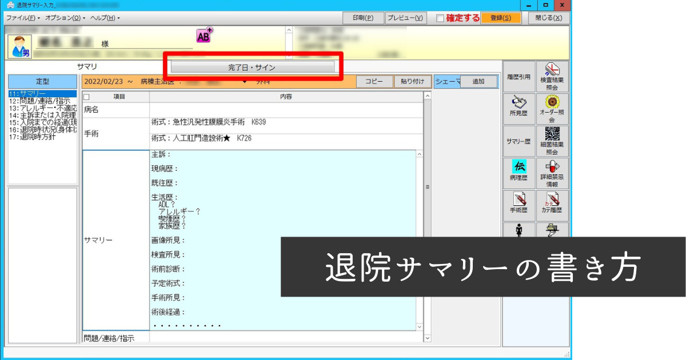Screen dimensions: 686x360
Task: Open the カテ履歴 catheter history icon
Action: tap(552, 204)
